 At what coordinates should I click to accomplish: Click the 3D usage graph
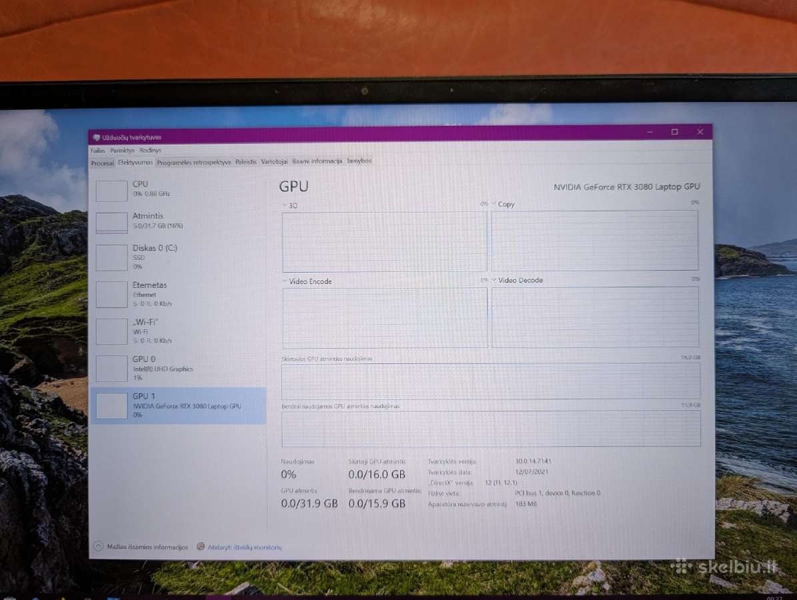coord(385,242)
